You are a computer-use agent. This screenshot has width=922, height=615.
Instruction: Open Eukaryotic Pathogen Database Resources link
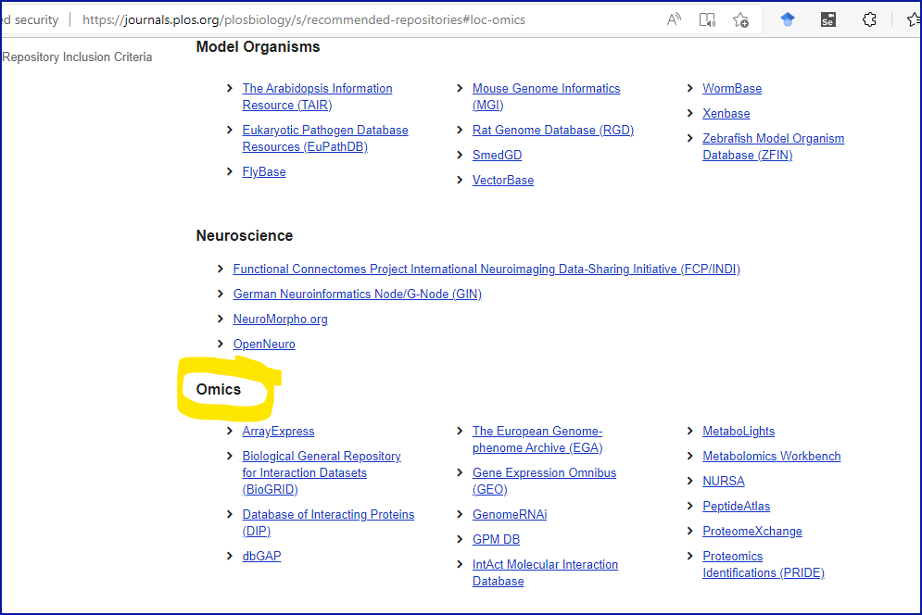[x=325, y=138]
